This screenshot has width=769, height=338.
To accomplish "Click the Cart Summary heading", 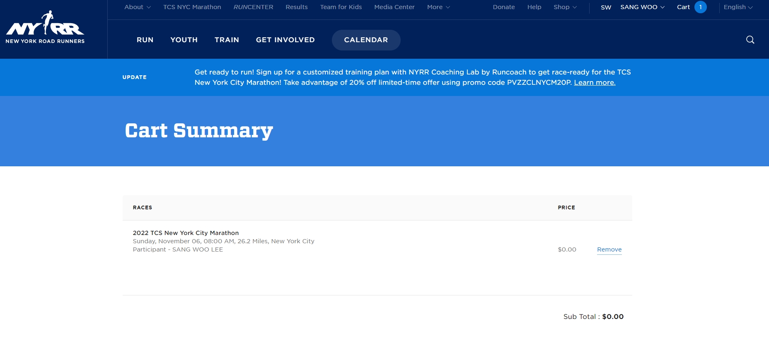I will coord(199,131).
